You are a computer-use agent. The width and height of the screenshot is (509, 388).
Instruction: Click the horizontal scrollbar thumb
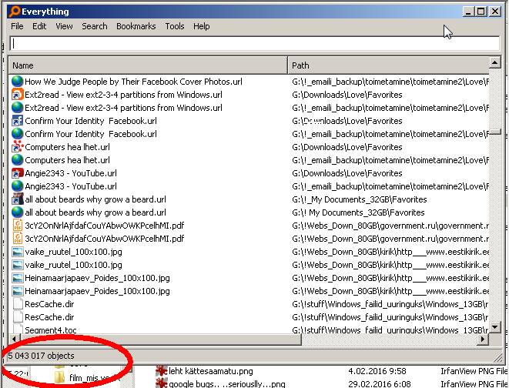tap(160, 339)
